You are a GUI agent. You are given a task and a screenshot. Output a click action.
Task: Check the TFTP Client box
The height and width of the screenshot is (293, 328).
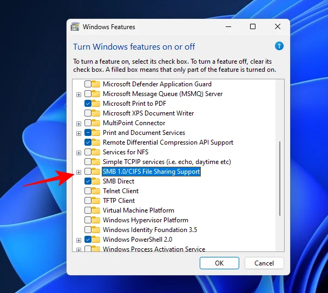click(x=88, y=201)
